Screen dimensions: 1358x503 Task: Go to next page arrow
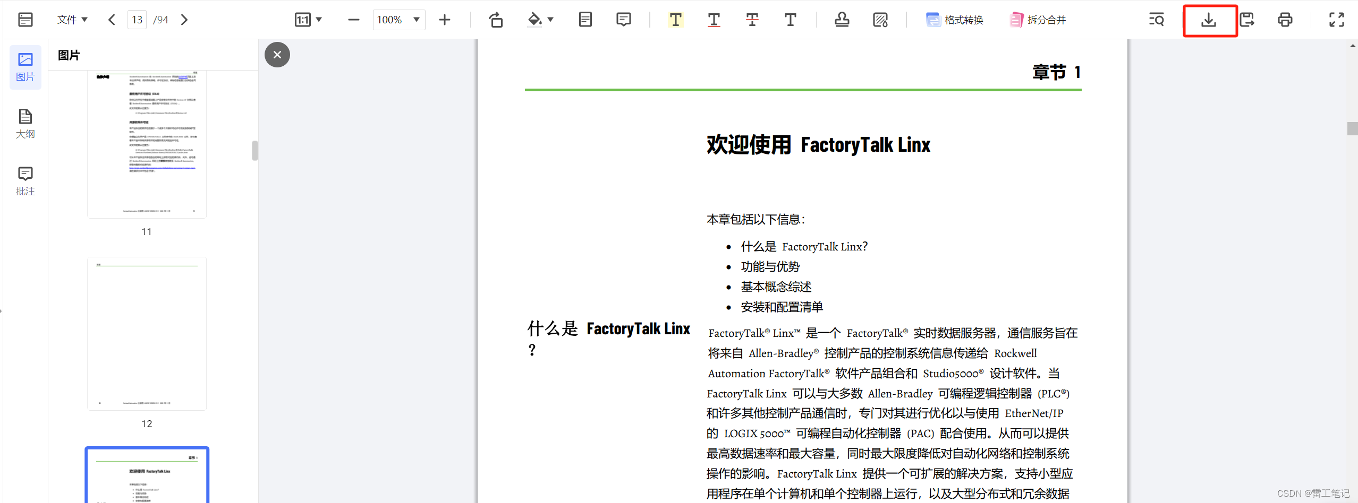click(184, 20)
